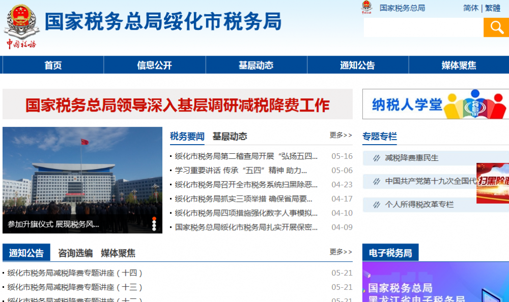Expand 更多 next to 税务要闻
509x302 pixels.
pos(341,135)
